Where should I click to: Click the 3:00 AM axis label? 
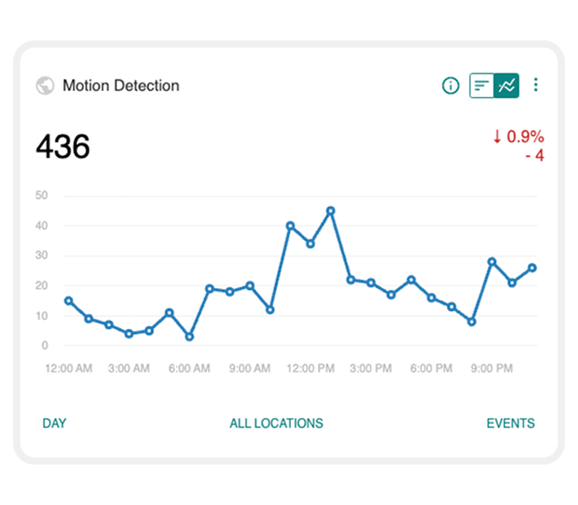click(129, 368)
